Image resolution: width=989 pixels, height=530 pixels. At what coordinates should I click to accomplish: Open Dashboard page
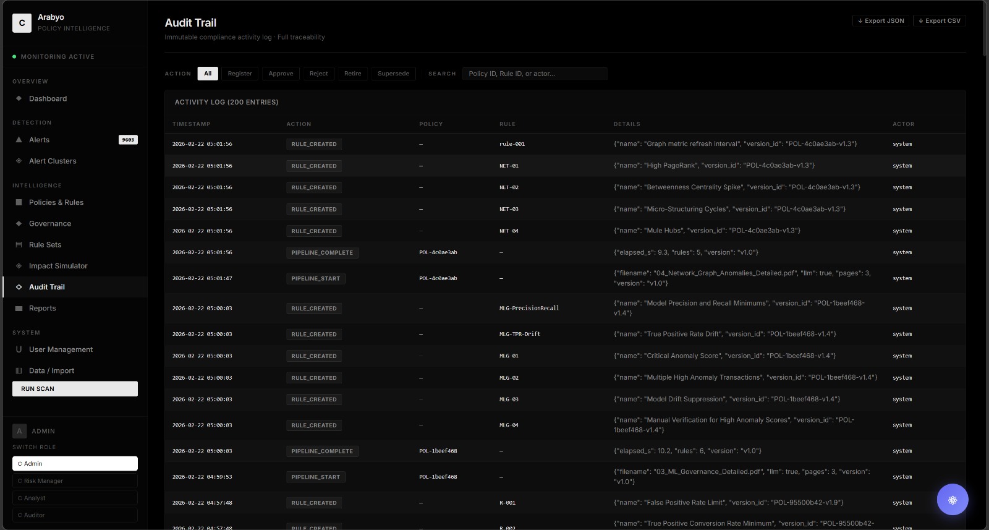(75, 98)
